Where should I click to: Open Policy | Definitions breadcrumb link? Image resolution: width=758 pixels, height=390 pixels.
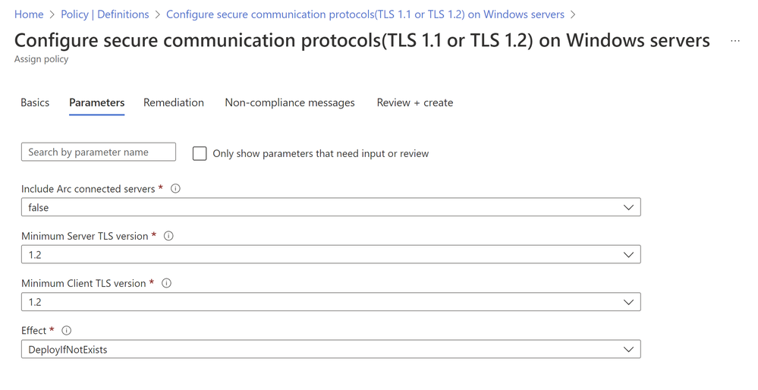105,14
